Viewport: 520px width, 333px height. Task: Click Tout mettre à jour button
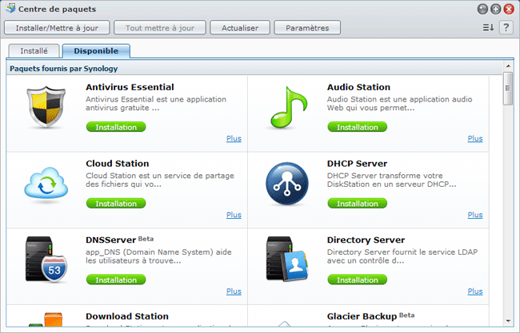160,28
